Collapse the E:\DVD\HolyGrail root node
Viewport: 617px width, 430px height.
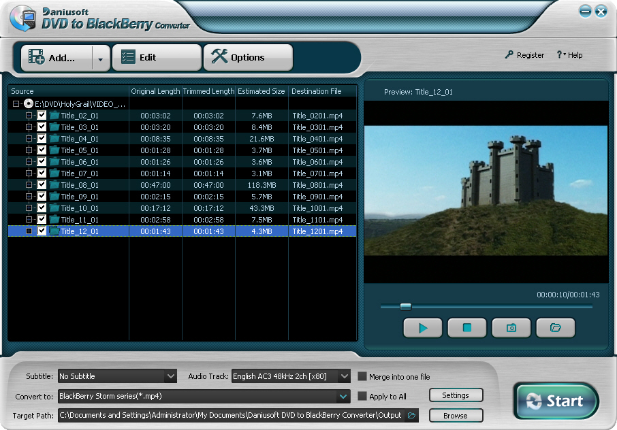(x=16, y=104)
